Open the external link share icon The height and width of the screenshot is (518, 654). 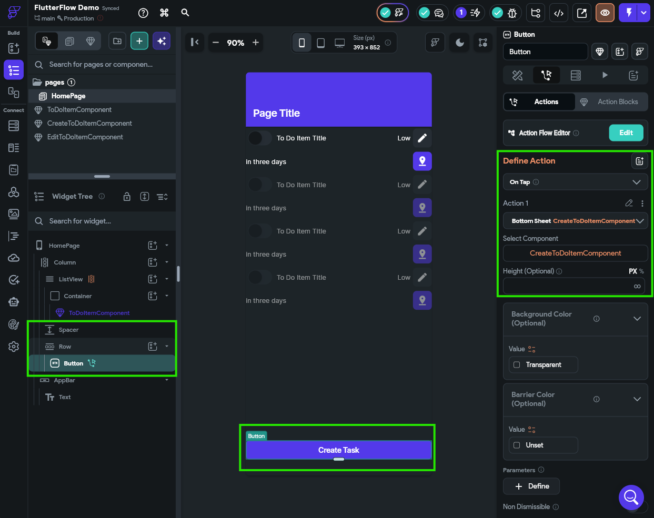582,13
